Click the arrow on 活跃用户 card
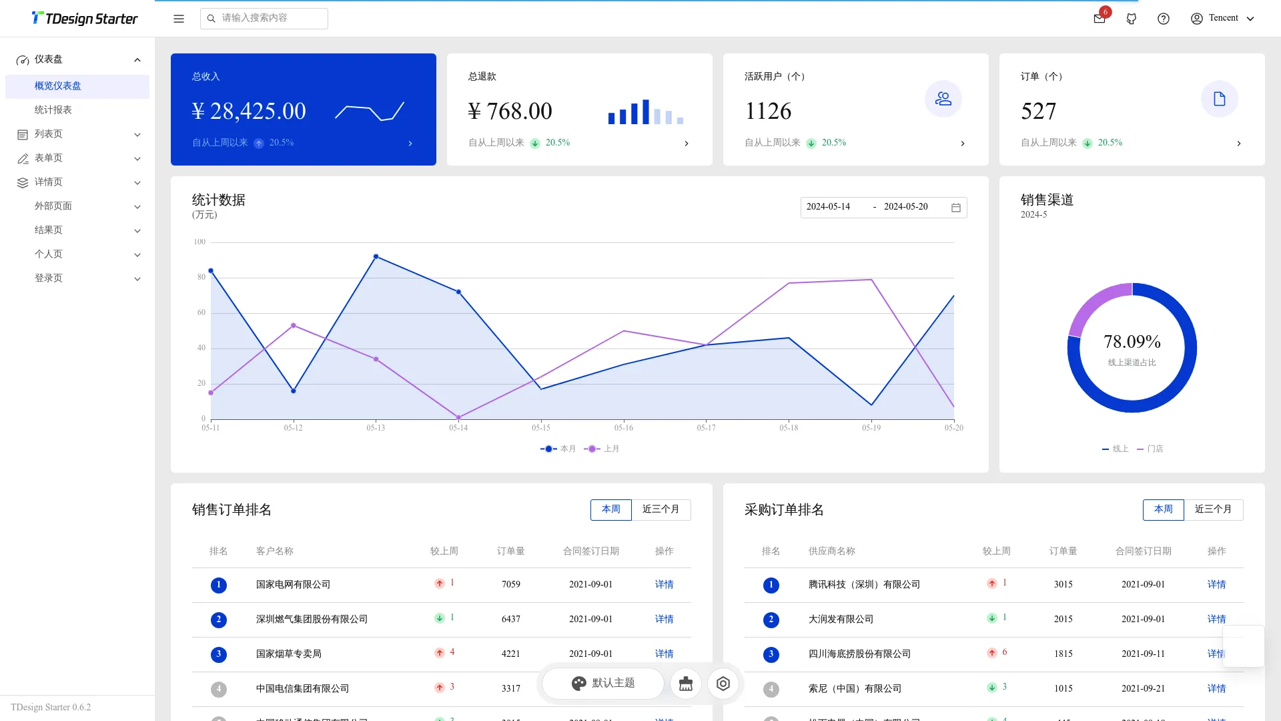 [963, 144]
